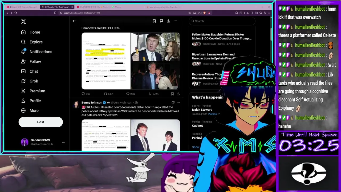This screenshot has width=341, height=192.
Task: Click the Search field on X
Action: pyautogui.click(x=222, y=21)
